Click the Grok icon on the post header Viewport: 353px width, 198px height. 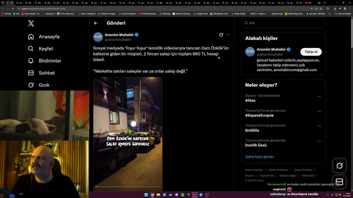click(x=221, y=35)
